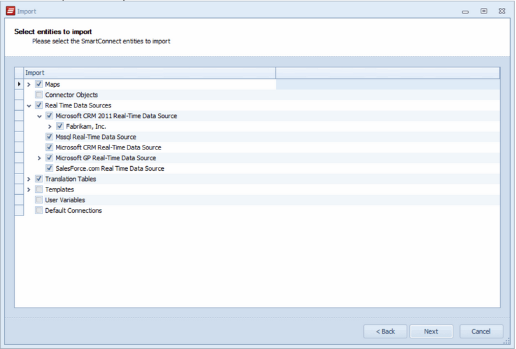Collapse the Real Time Data Sources node
516x349 pixels.
click(x=29, y=105)
